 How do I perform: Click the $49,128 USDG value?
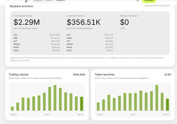point(109,38)
